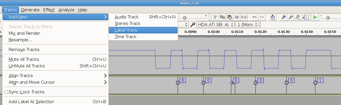The image size is (341, 105).
Task: Open the Generate menu
Action: pyautogui.click(x=30, y=10)
